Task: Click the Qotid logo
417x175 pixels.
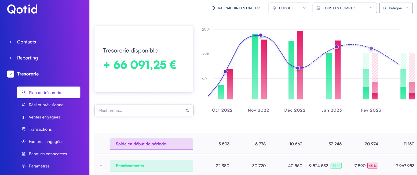Action: coord(22,9)
